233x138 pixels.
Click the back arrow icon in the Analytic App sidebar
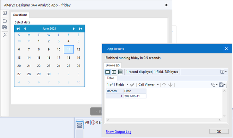pos(5,13)
